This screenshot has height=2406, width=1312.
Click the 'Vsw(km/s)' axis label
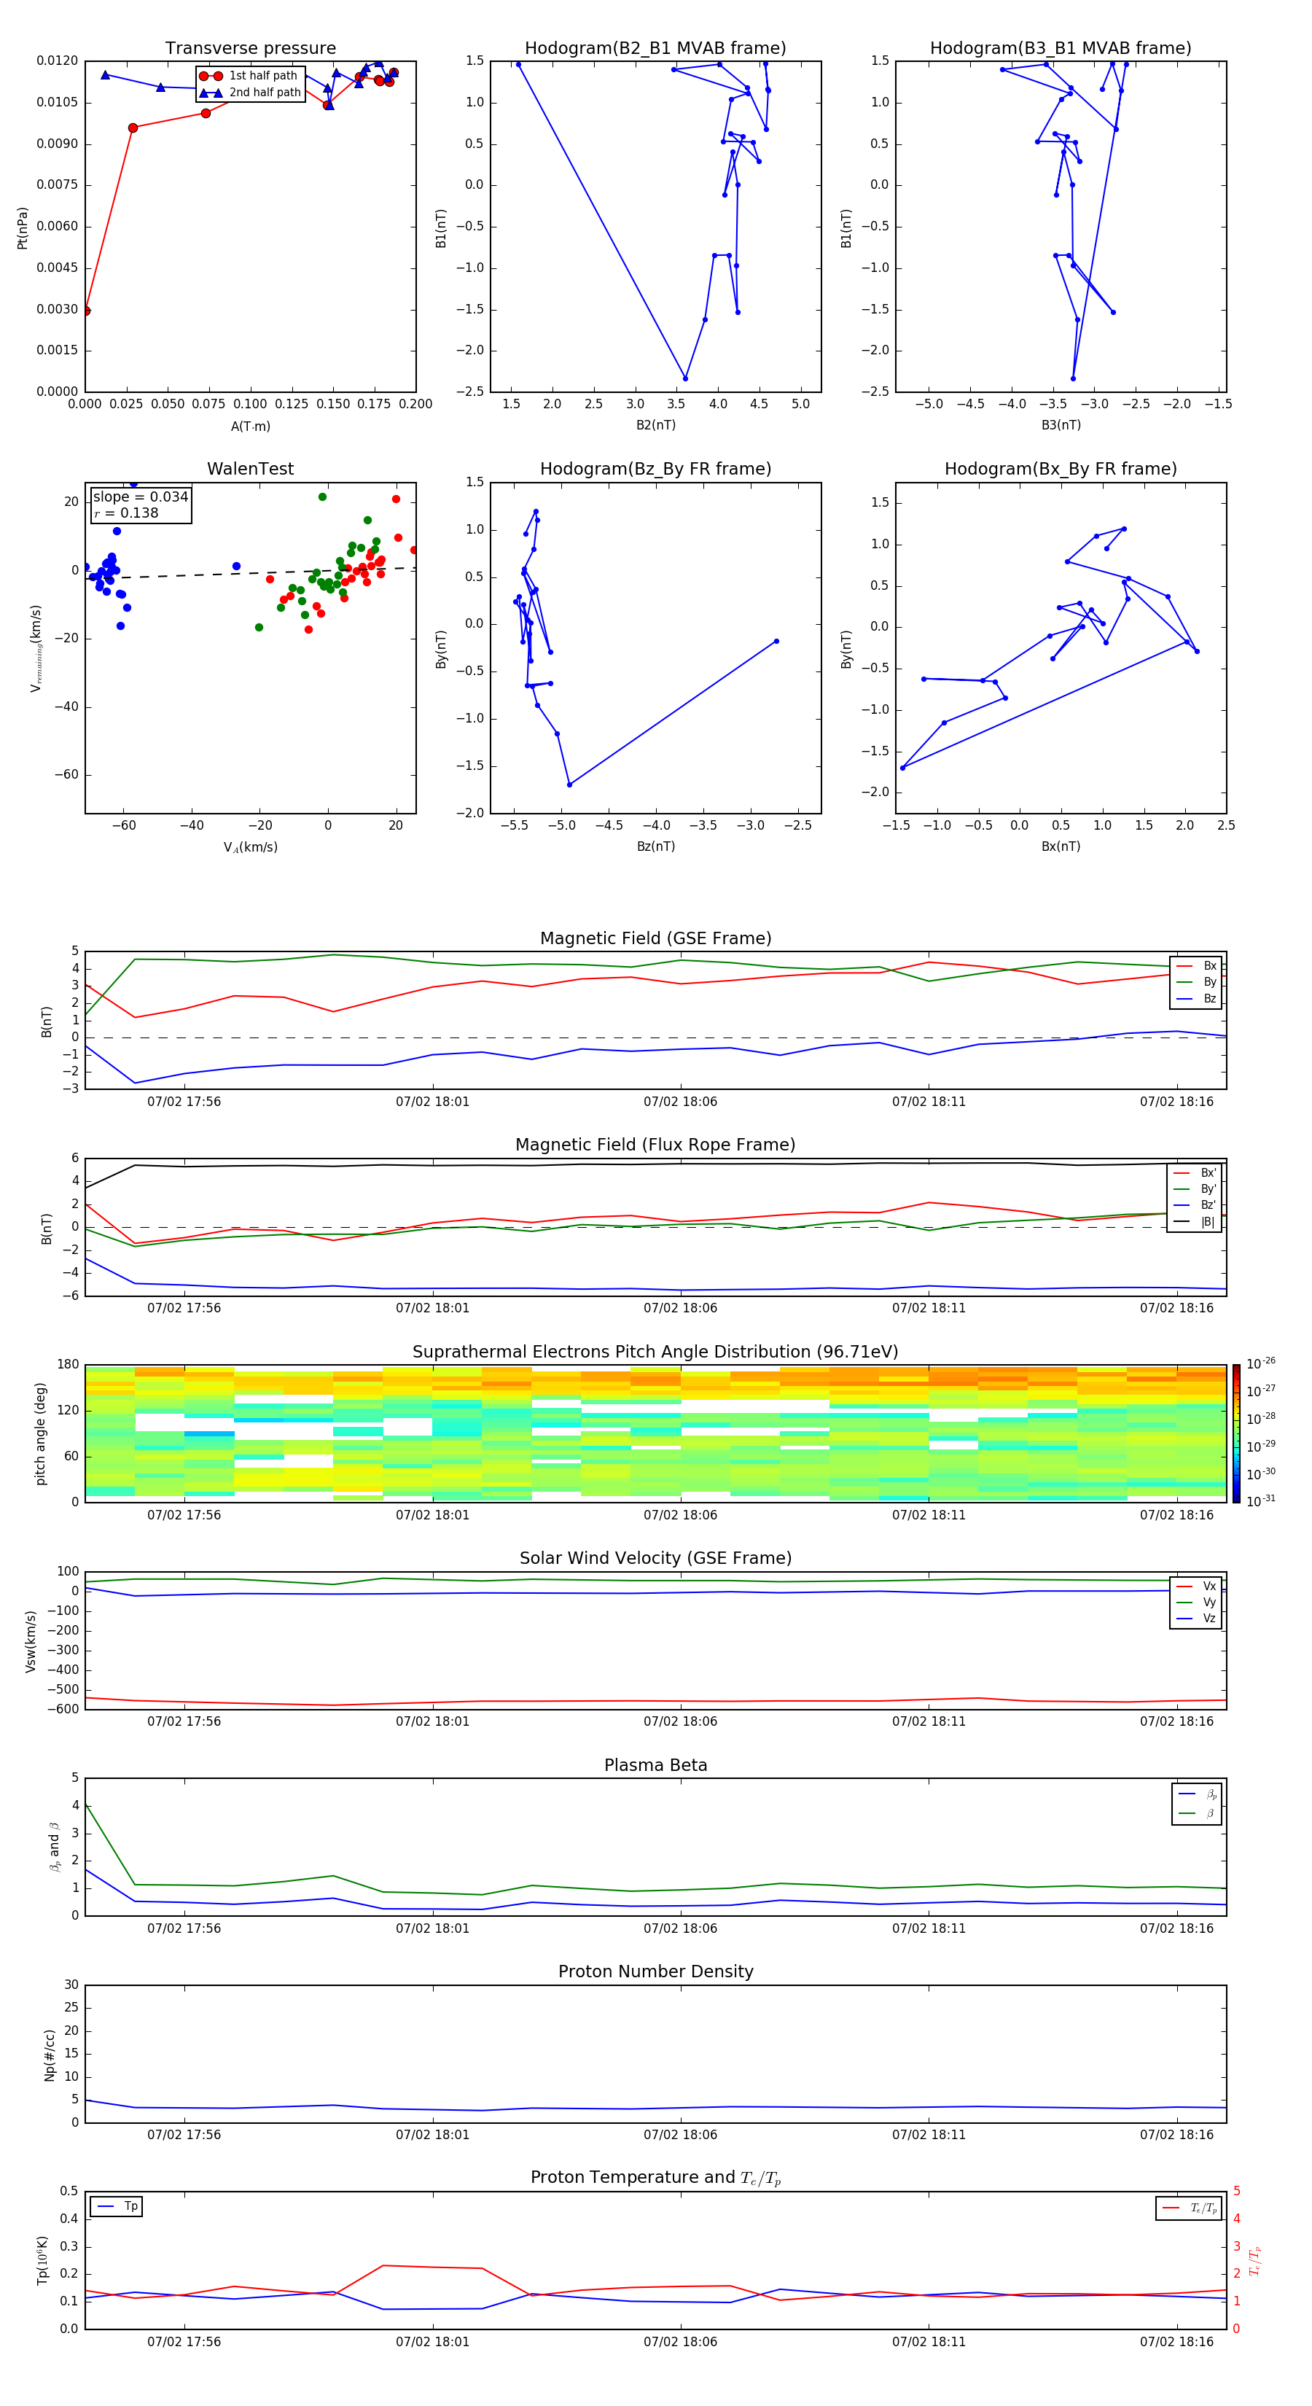31,1641
